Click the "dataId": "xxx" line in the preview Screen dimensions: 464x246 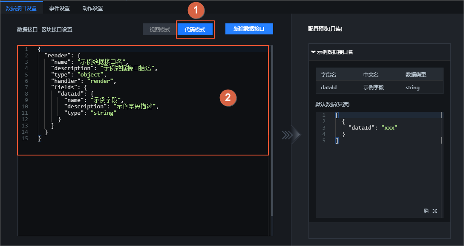point(373,128)
